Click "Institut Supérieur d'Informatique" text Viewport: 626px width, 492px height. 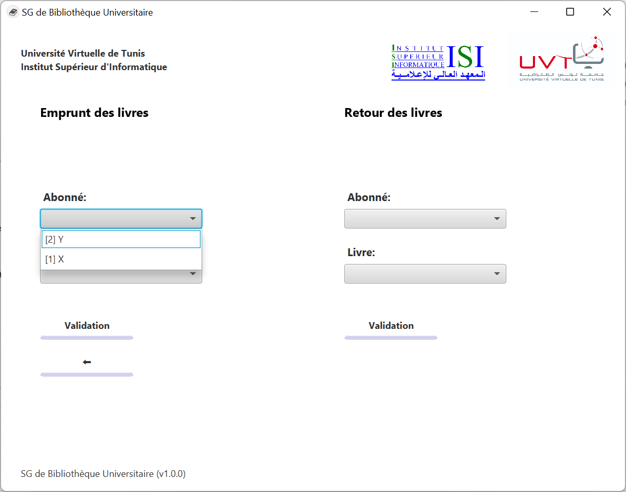pyautogui.click(x=94, y=67)
